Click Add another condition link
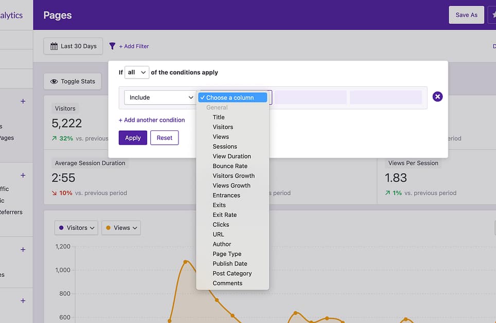The height and width of the screenshot is (323, 496). pos(152,120)
